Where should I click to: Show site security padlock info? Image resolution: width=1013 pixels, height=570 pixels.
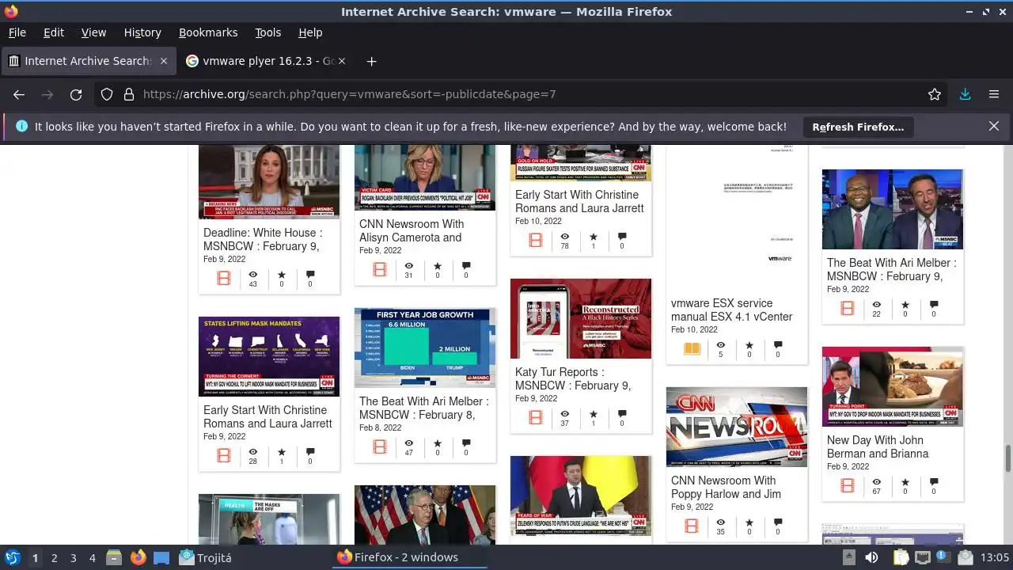[129, 94]
